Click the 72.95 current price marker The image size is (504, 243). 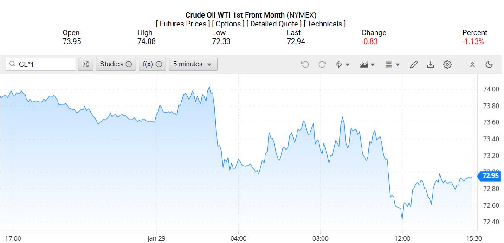[490, 176]
